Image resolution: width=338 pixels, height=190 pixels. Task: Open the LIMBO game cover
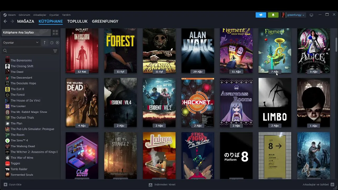pos(275,102)
